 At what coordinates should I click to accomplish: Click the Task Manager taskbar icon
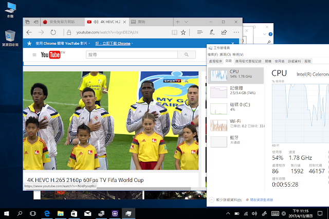[x=129, y=213]
